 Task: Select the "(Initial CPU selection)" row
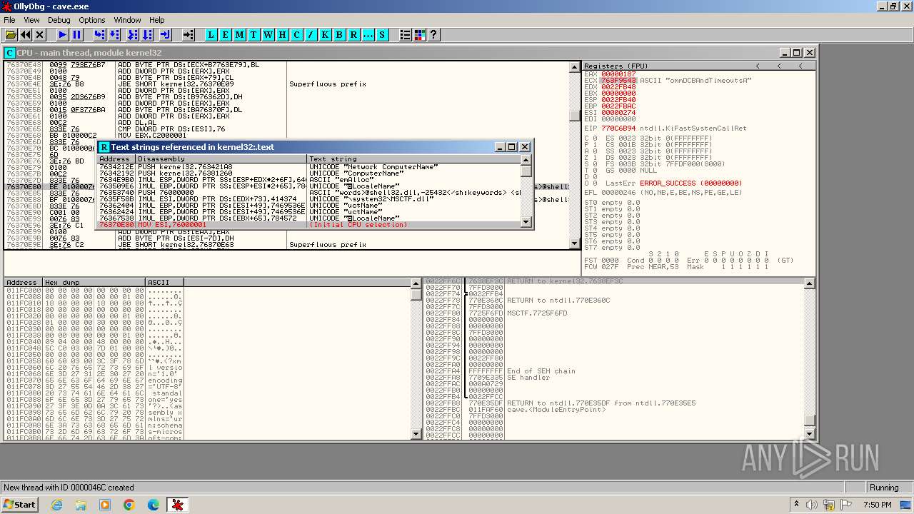pyautogui.click(x=309, y=224)
